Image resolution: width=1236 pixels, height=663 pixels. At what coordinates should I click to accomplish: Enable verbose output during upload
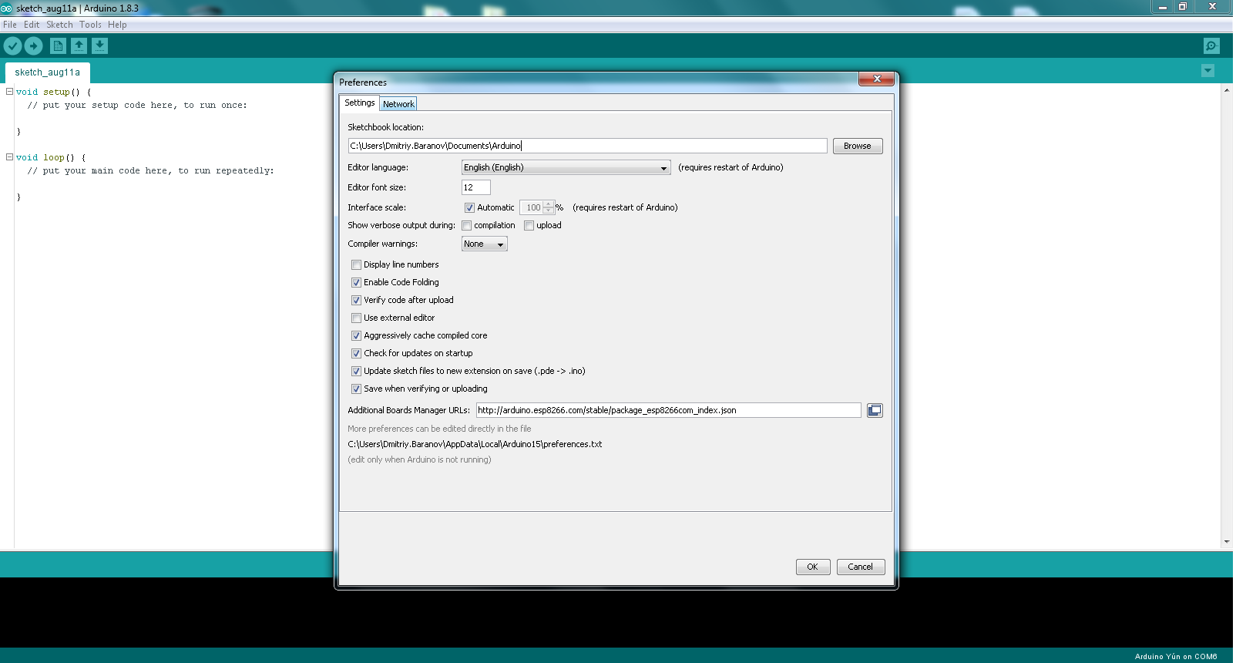[529, 225]
